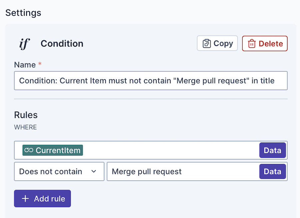
Task: Click the 'Rules' section heading
Action: point(26,115)
